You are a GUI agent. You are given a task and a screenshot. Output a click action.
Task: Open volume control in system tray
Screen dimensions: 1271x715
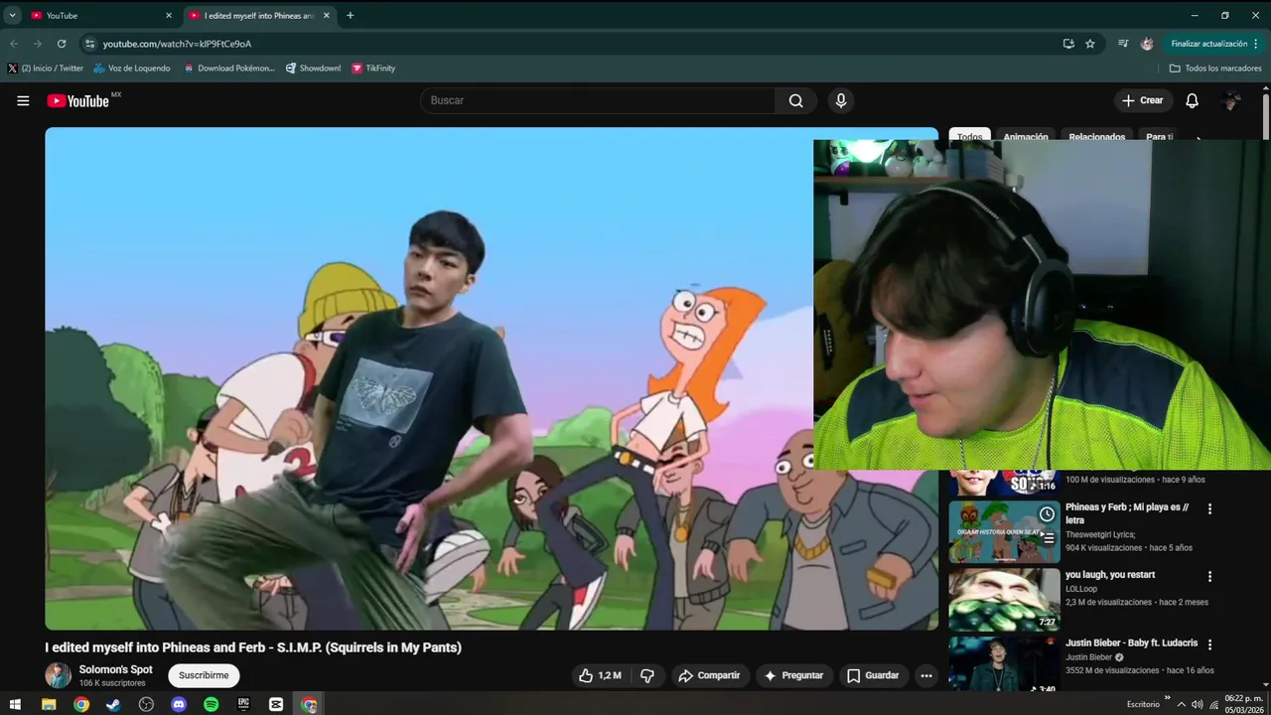(x=1197, y=704)
